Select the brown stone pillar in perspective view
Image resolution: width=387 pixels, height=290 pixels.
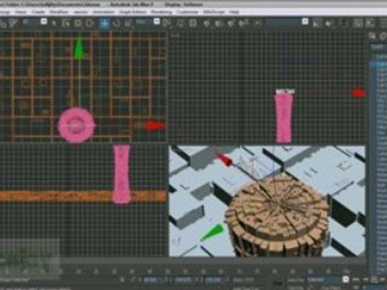277,215
